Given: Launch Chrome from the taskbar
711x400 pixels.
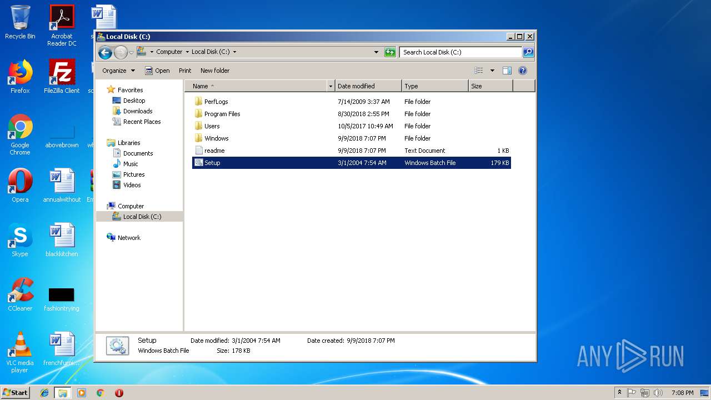Looking at the screenshot, I should [100, 393].
